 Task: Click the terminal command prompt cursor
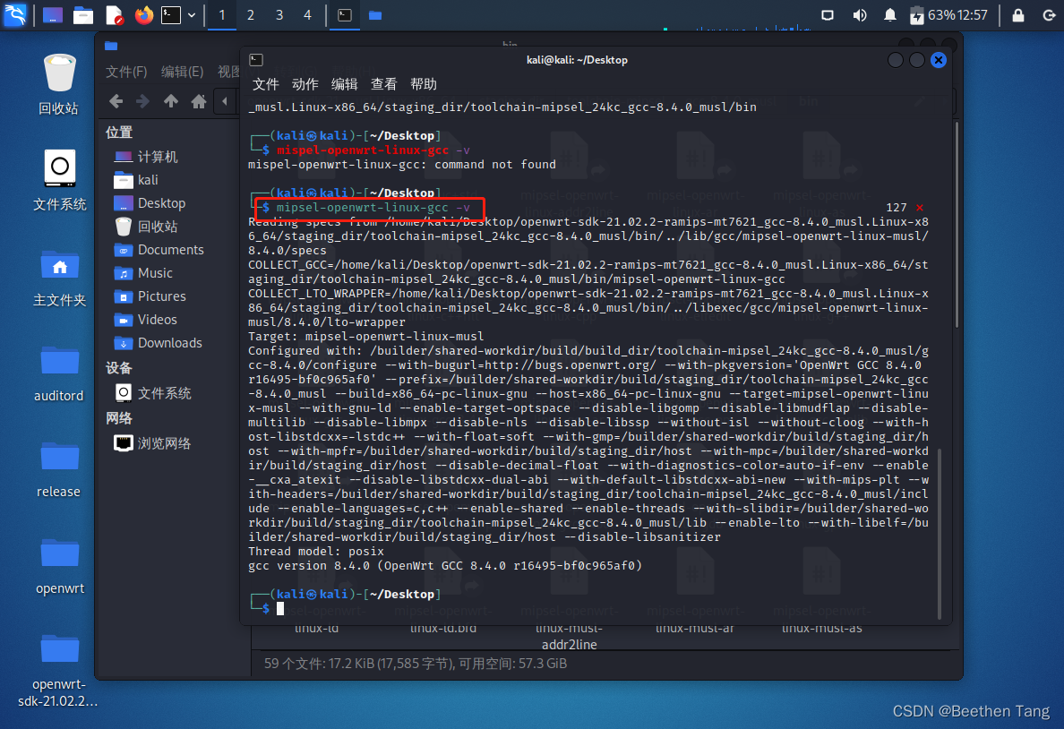[280, 608]
